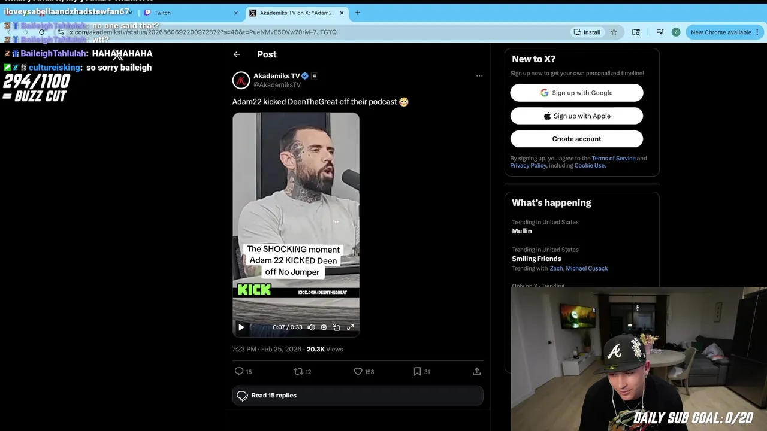Sign up with Apple

(576, 116)
